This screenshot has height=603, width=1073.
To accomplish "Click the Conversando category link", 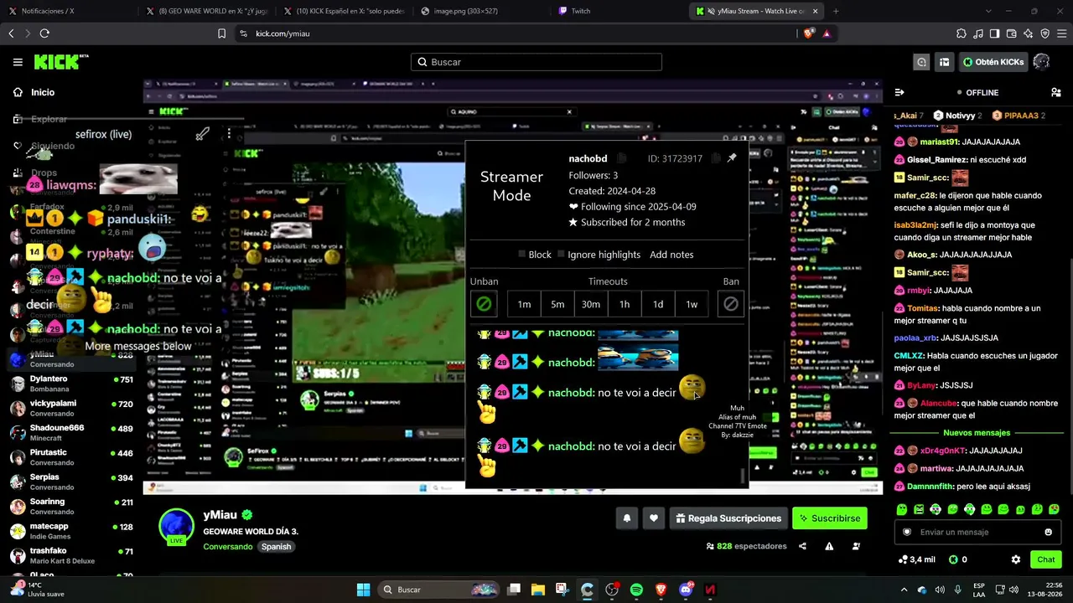I will click(x=227, y=547).
